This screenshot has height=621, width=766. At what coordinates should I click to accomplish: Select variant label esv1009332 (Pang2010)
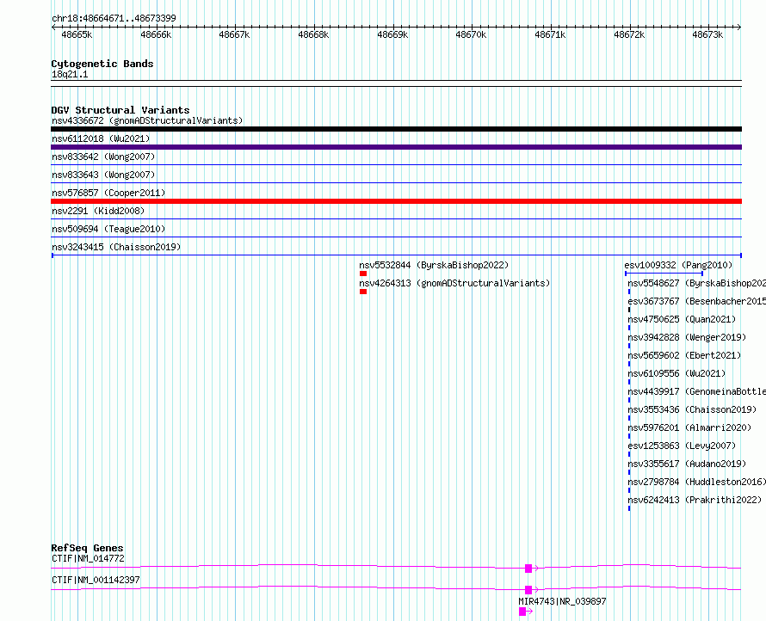click(x=678, y=265)
